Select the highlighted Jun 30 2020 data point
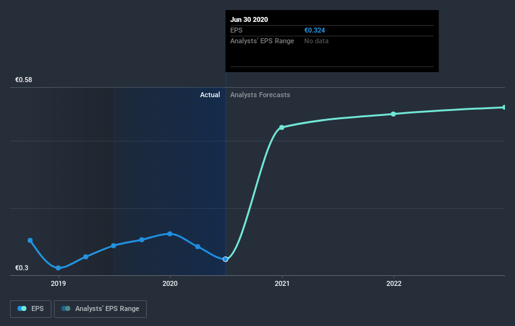Viewport: 515px width, 326px height. tap(225, 260)
